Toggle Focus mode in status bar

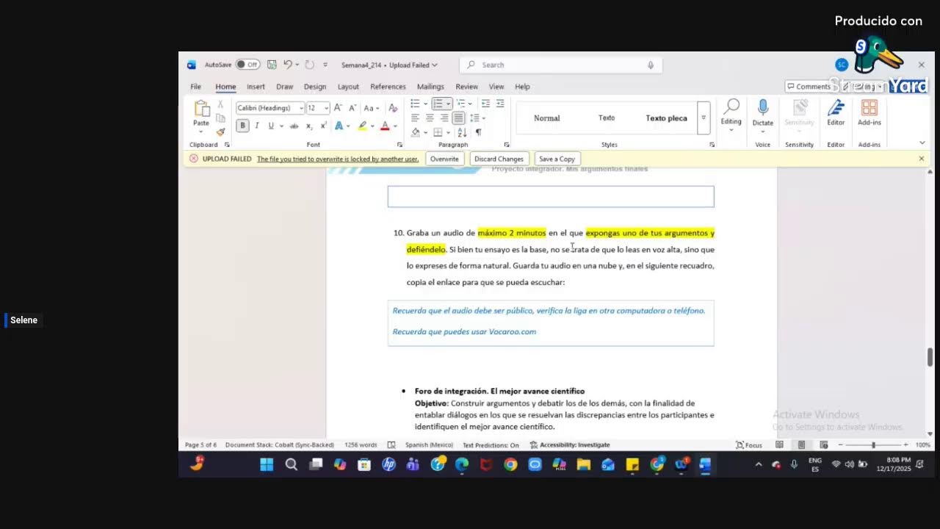pos(749,445)
